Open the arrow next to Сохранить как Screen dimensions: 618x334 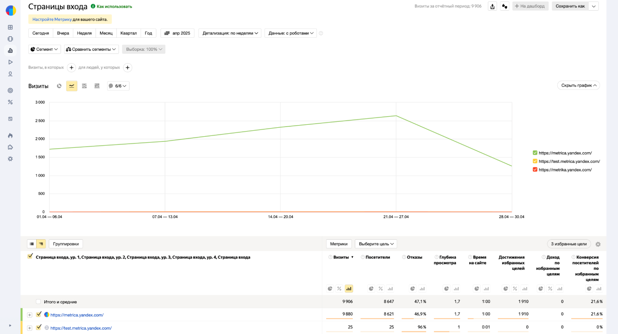(x=594, y=6)
